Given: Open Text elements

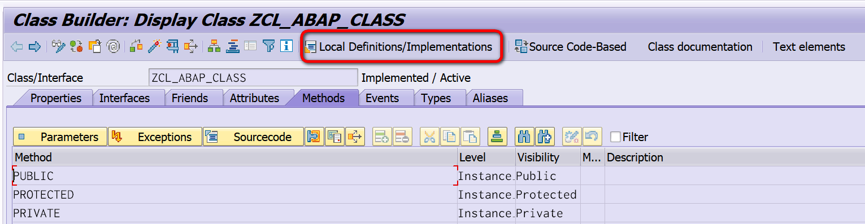Looking at the screenshot, I should (x=809, y=47).
